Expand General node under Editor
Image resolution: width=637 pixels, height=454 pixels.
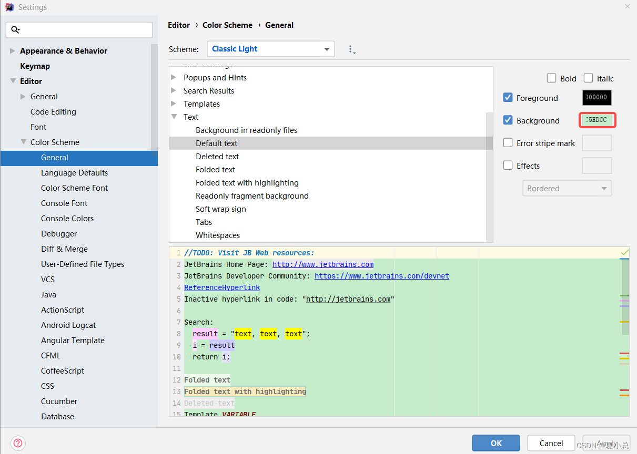[23, 97]
